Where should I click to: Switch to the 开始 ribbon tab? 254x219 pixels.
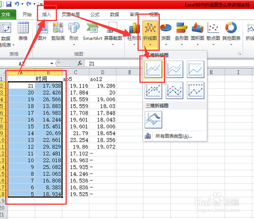(x=27, y=15)
